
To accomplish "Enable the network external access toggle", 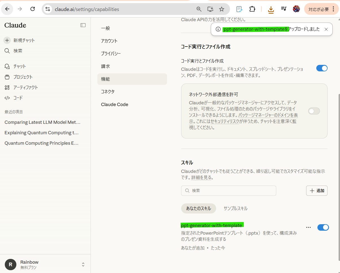I will click(x=314, y=111).
